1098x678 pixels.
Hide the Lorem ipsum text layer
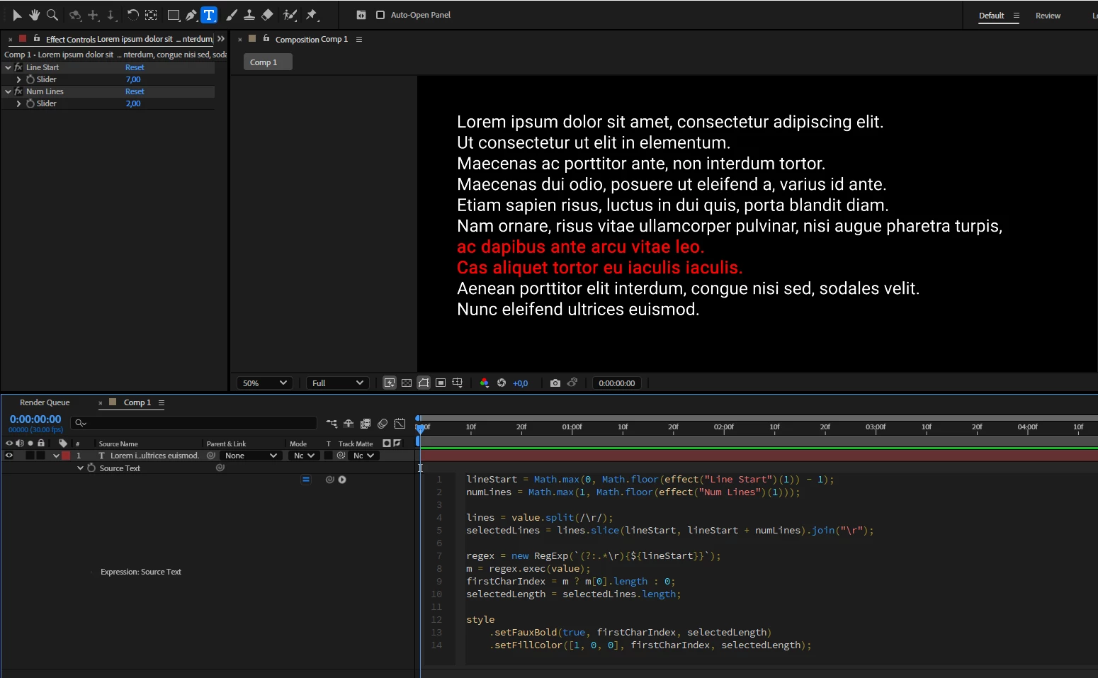coord(9,456)
